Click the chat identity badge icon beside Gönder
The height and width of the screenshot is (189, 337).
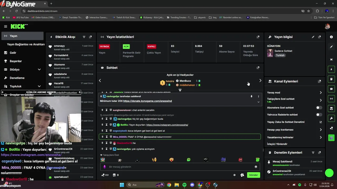tap(242, 175)
